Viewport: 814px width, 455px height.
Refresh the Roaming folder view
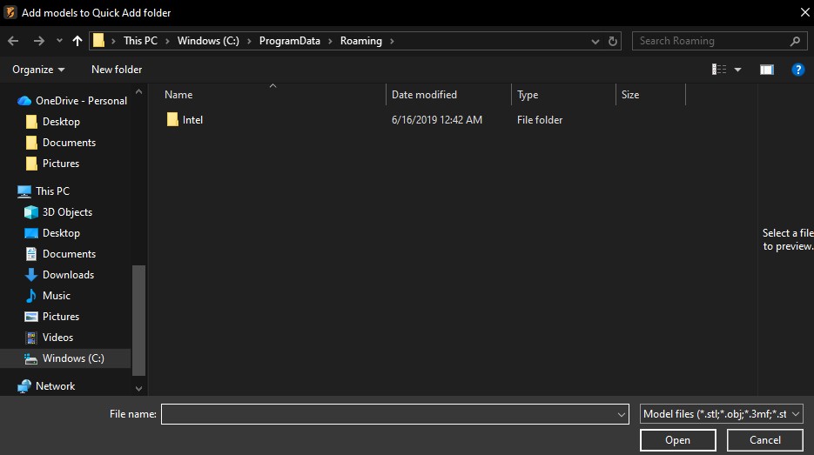point(613,41)
